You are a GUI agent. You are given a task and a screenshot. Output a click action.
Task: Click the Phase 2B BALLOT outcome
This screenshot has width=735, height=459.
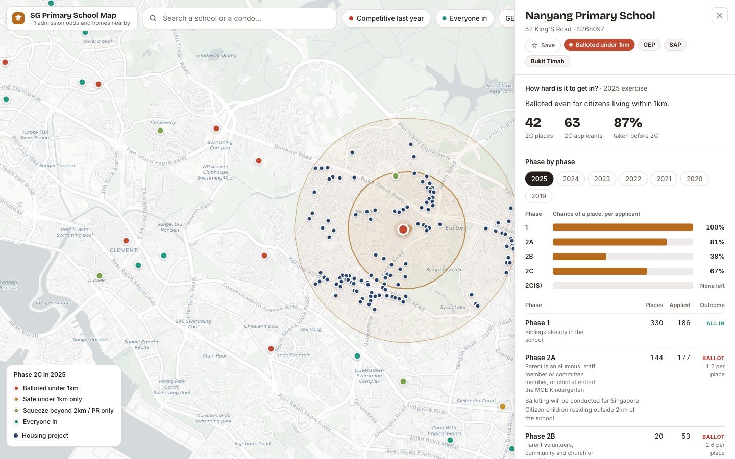(713, 437)
